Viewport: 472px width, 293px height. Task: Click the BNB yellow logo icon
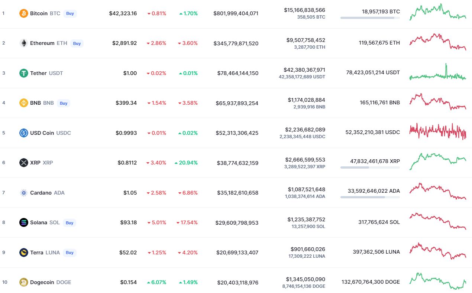24,103
